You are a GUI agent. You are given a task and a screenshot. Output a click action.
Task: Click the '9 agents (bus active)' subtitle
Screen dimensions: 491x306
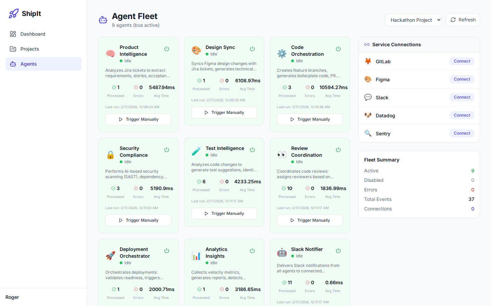pyautogui.click(x=136, y=25)
